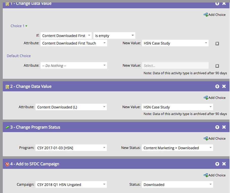Click the Default Choice label
The width and height of the screenshot is (230, 193).
coord(19,56)
